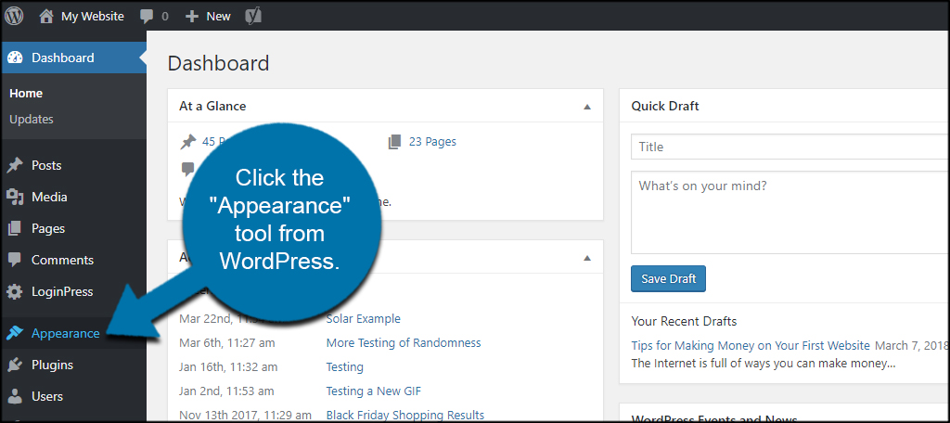The height and width of the screenshot is (423, 950).
Task: Click the Pages icon in sidebar
Action: pos(15,228)
